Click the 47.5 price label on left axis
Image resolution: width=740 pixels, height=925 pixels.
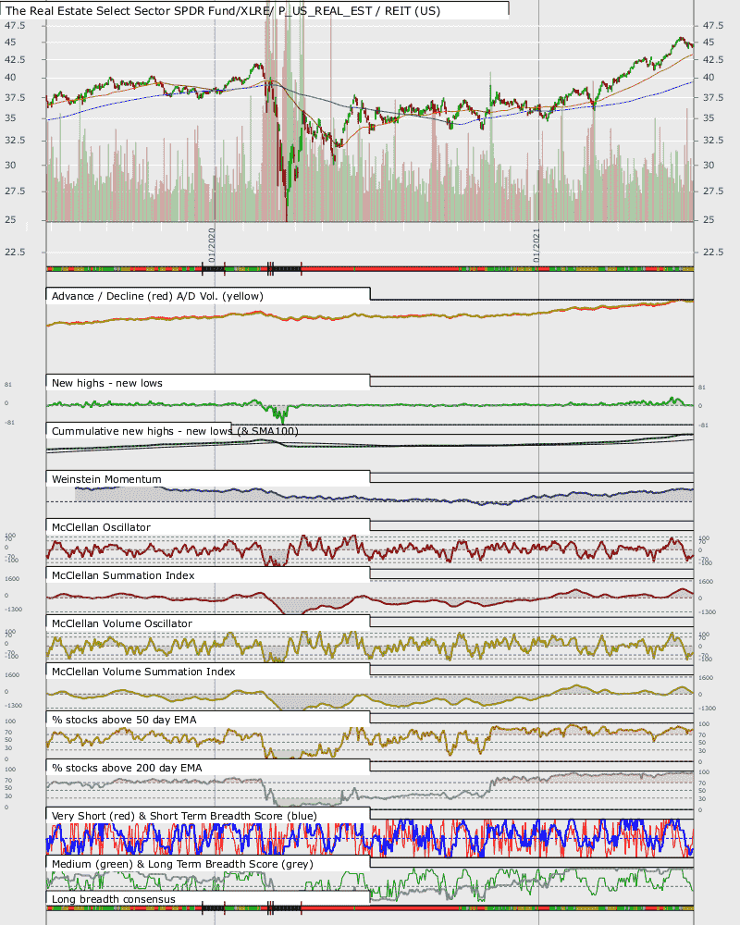15,25
